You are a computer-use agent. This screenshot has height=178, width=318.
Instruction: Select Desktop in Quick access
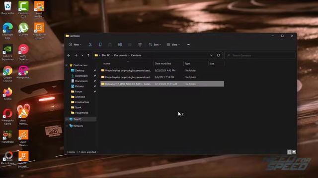pos(79,70)
